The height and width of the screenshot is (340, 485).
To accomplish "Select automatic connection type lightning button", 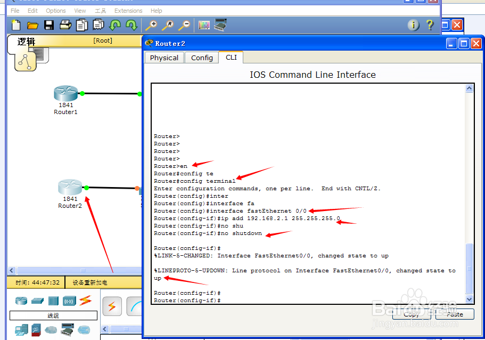I will pos(112,306).
